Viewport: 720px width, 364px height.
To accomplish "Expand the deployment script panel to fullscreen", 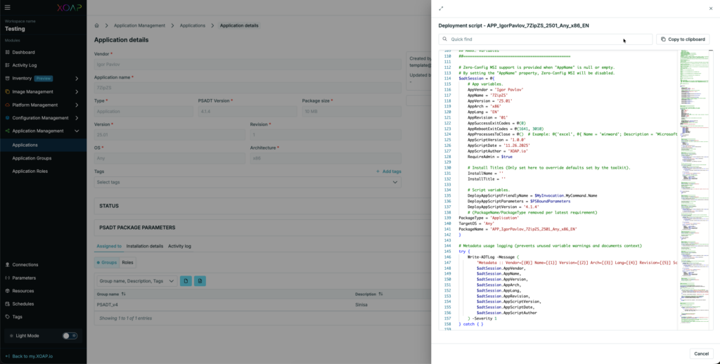I will pos(441,8).
